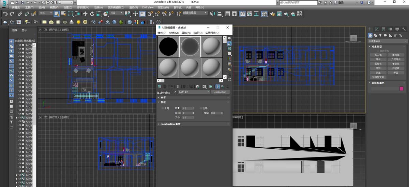Open the Modify panel tab icon
This screenshot has width=409, height=187.
click(377, 29)
